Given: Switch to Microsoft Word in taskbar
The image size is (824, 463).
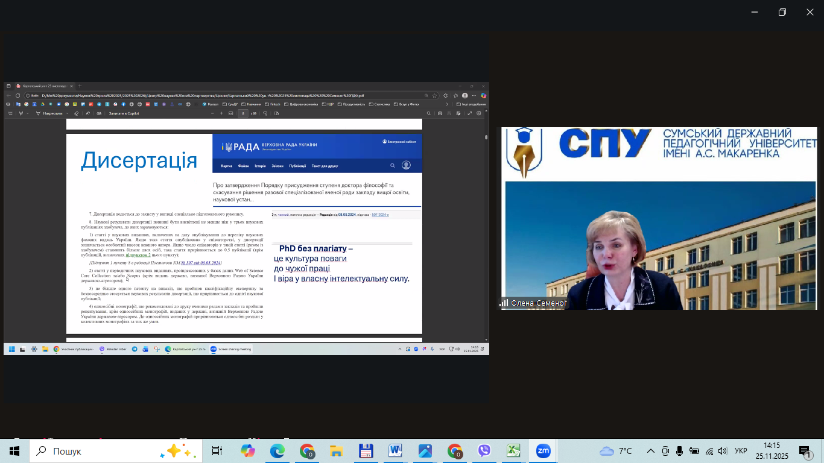Looking at the screenshot, I should pos(395,451).
